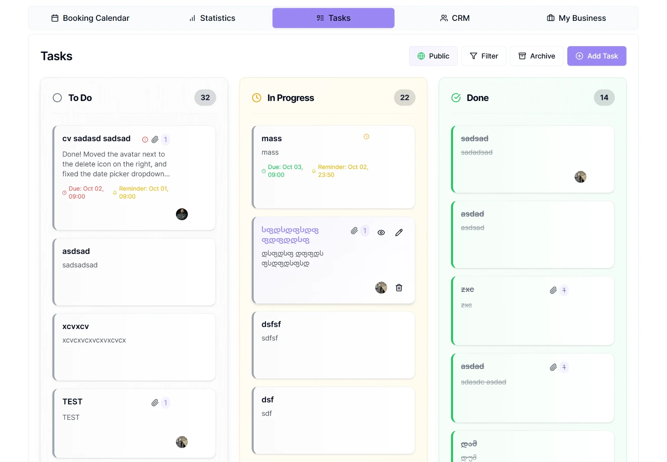The height and width of the screenshot is (462, 667).
Task: Click the To Do circle status icon
Action: (57, 98)
